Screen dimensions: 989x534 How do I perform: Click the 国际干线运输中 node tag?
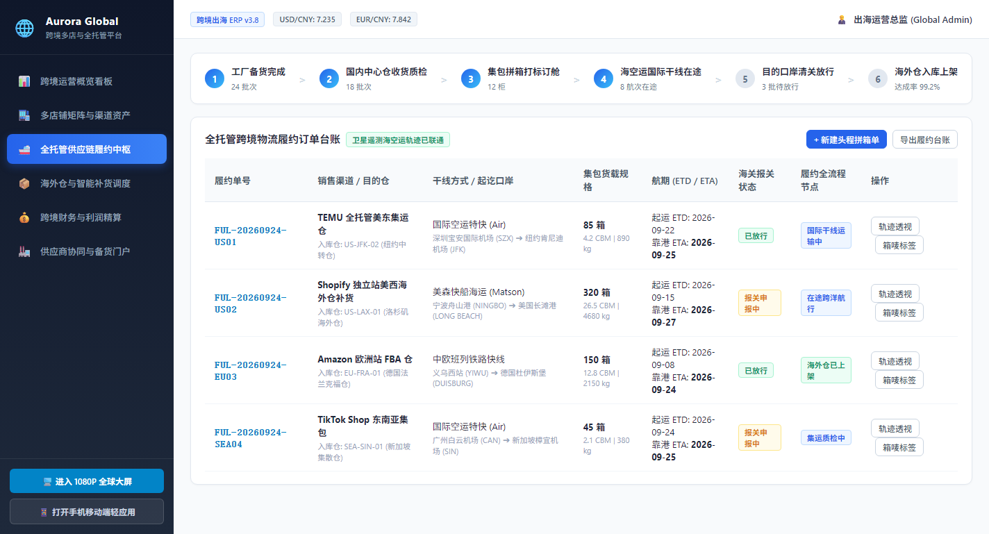[826, 235]
